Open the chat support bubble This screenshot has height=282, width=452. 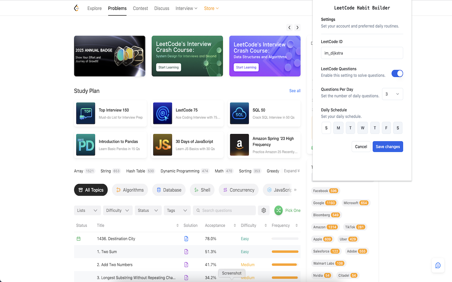[438, 265]
